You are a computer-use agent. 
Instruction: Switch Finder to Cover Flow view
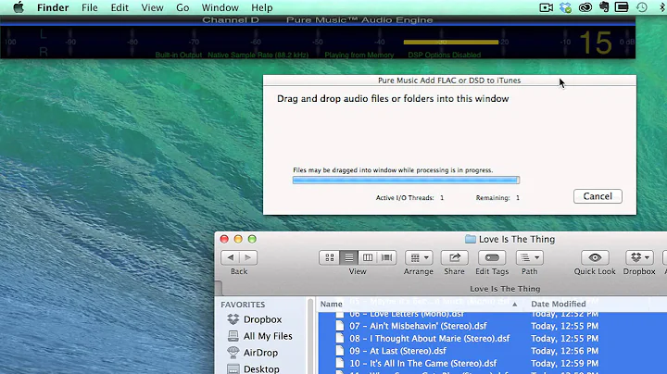(386, 257)
